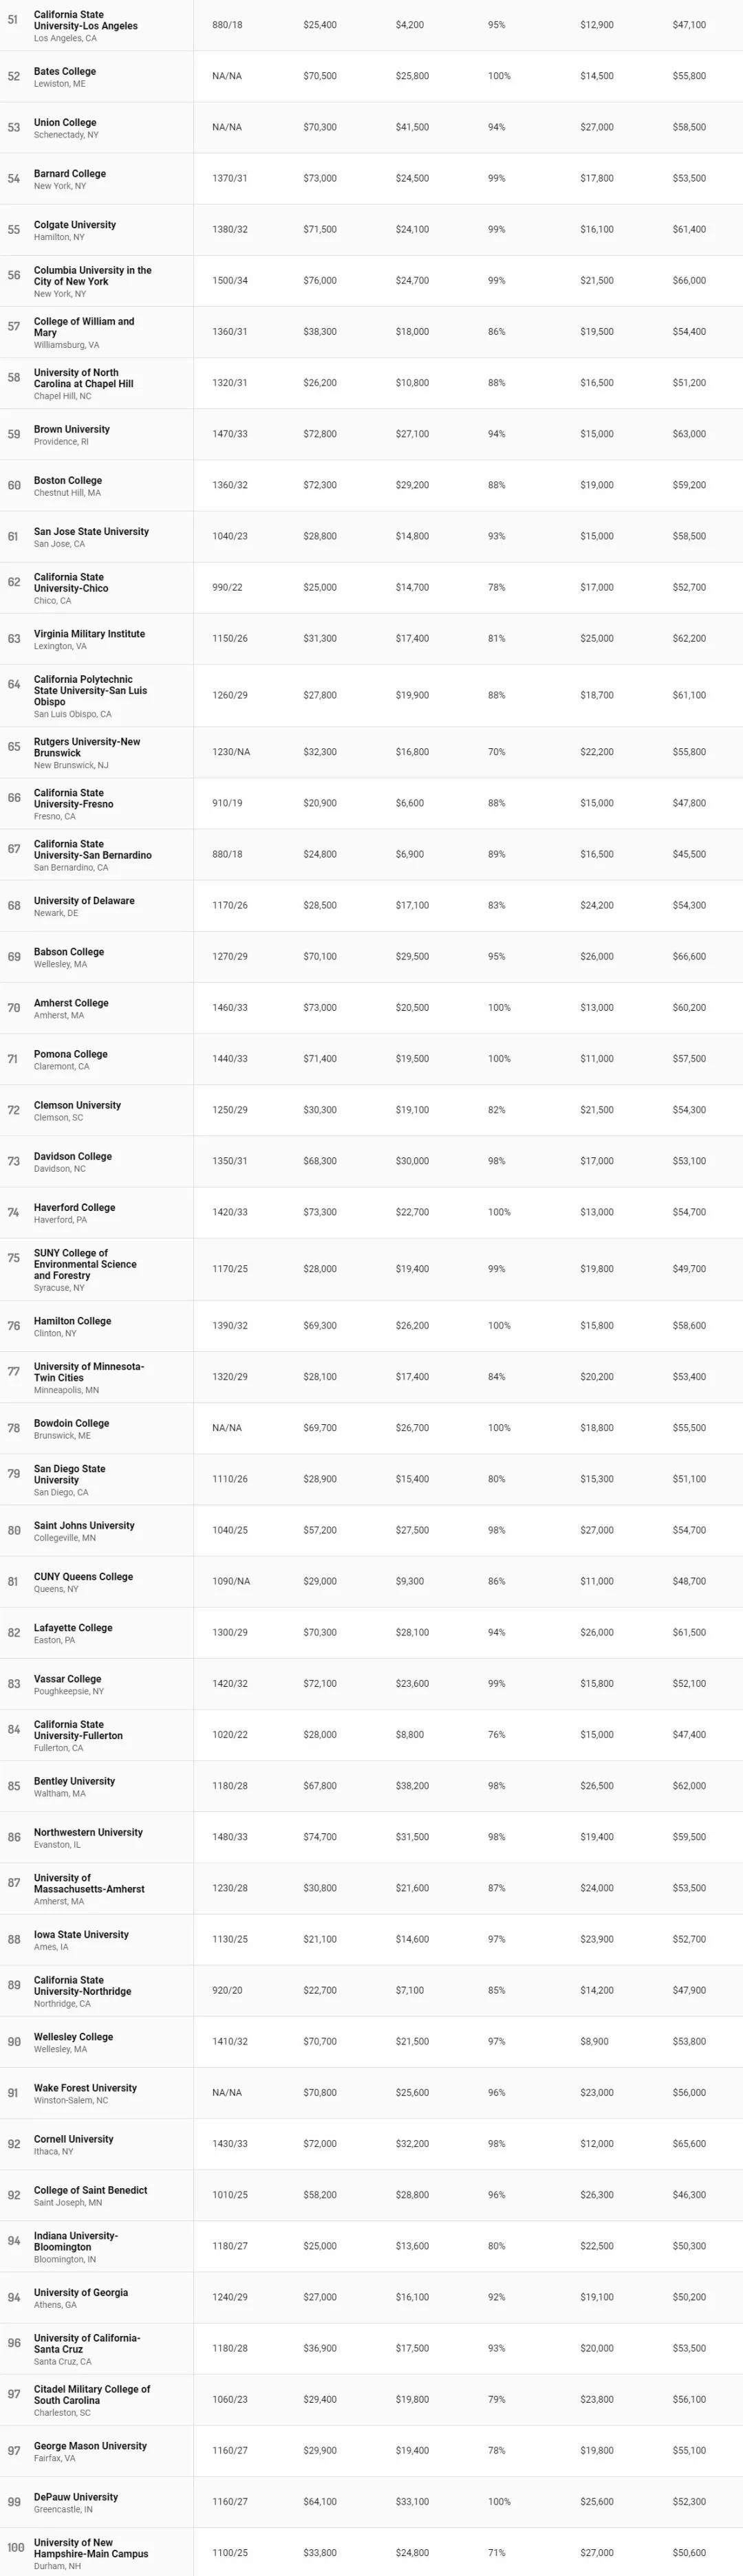Open Cornell University listing
The height and width of the screenshot is (2576, 743).
click(x=73, y=2139)
